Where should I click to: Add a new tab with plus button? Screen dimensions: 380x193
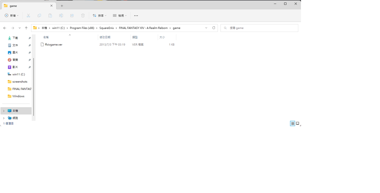click(x=62, y=6)
